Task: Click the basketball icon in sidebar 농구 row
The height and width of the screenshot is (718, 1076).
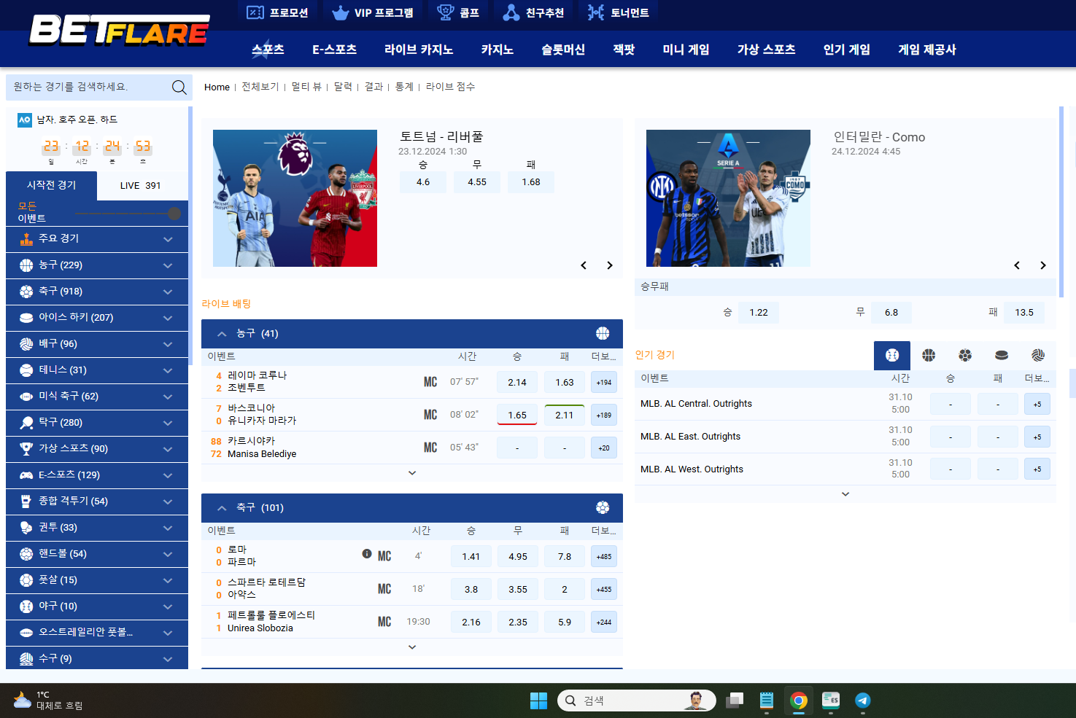Action: [26, 265]
